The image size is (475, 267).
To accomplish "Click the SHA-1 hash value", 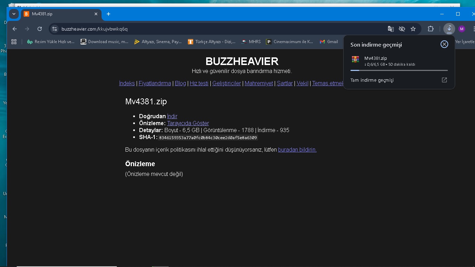I will tap(208, 138).
